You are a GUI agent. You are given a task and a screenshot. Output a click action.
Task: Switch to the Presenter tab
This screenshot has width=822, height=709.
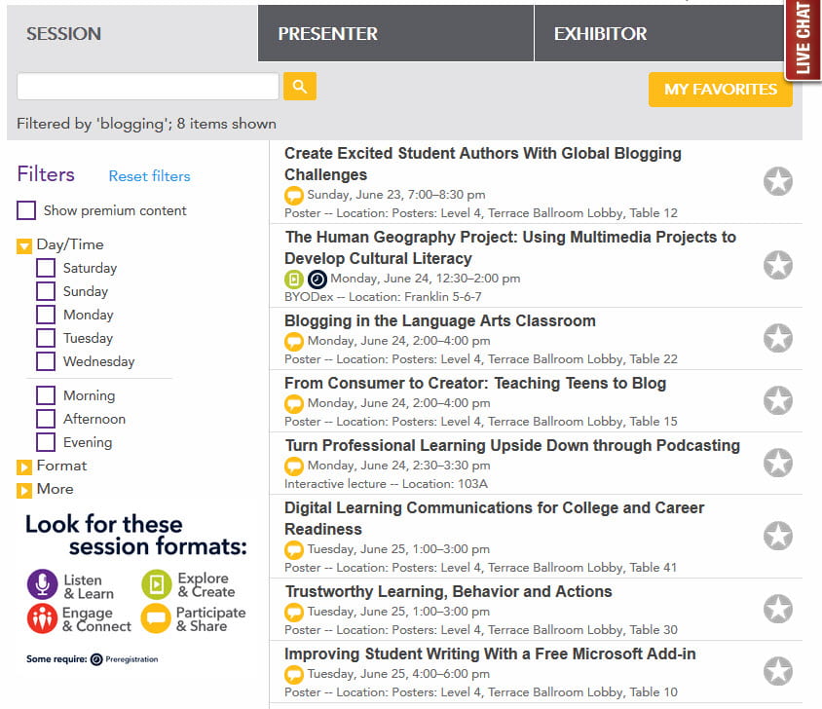(395, 33)
